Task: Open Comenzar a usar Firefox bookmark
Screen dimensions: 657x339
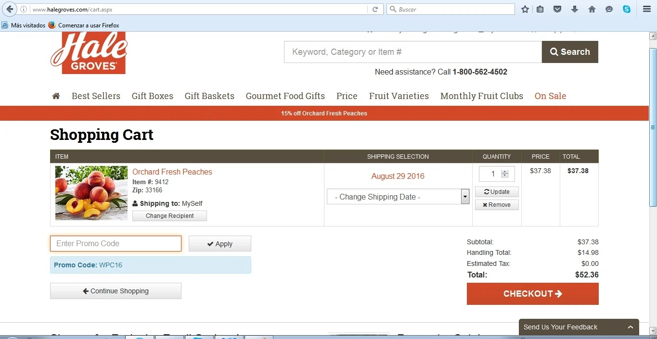Action: pyautogui.click(x=84, y=25)
